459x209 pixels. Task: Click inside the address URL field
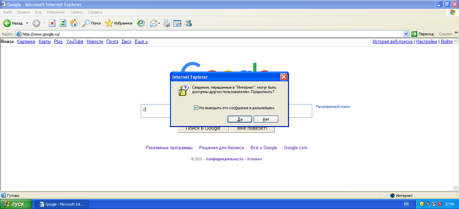click(212, 34)
